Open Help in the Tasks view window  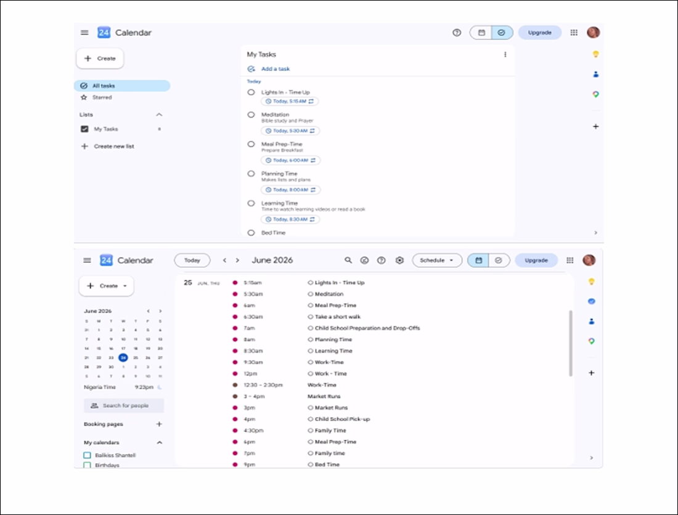[457, 33]
